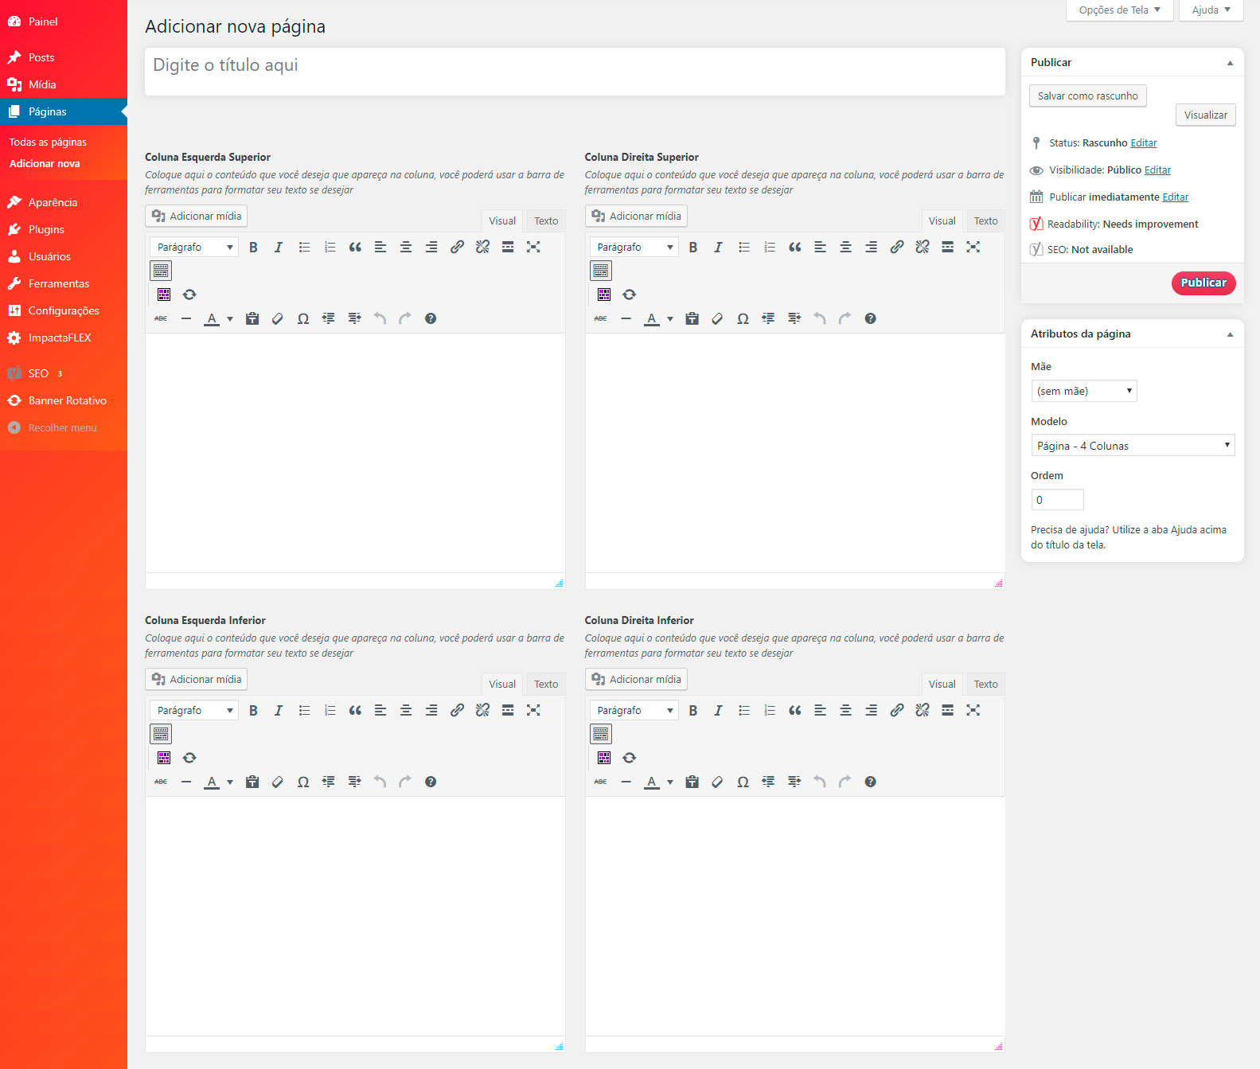
Task: Apply blockquote in Coluna Esquerda Superior editor
Action: click(355, 248)
